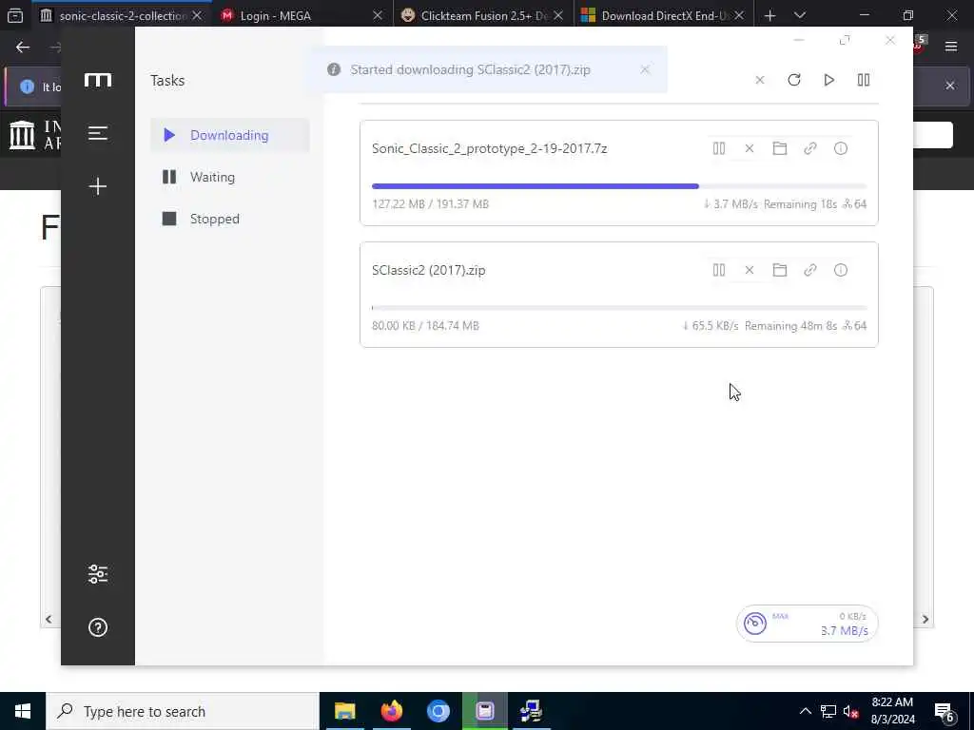Open preferences sliders icon in sidebar
The height and width of the screenshot is (730, 974).
(98, 574)
